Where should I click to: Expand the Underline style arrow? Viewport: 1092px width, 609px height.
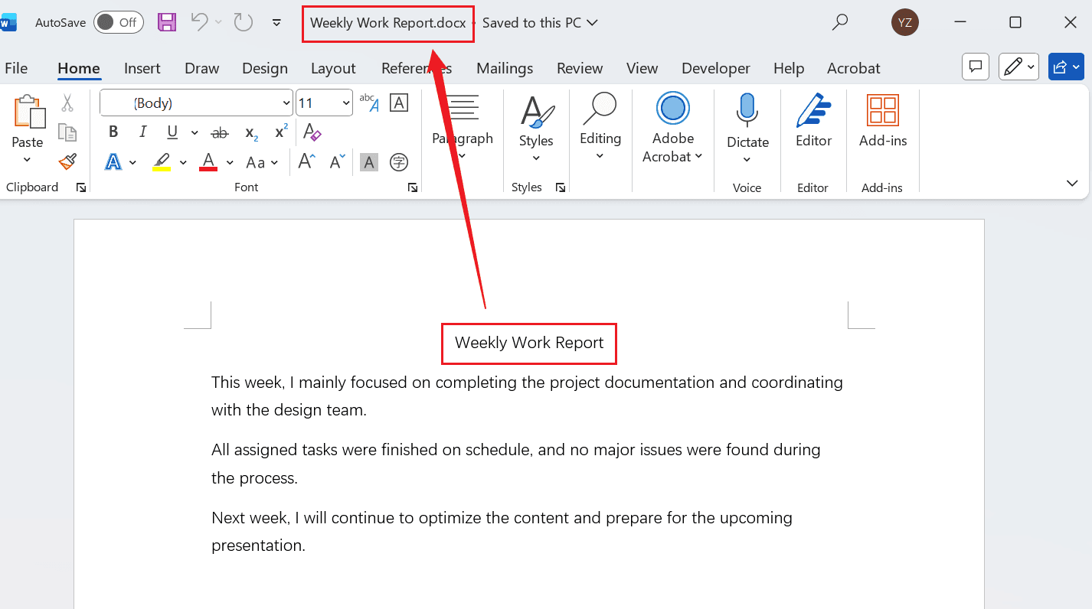[x=195, y=132]
